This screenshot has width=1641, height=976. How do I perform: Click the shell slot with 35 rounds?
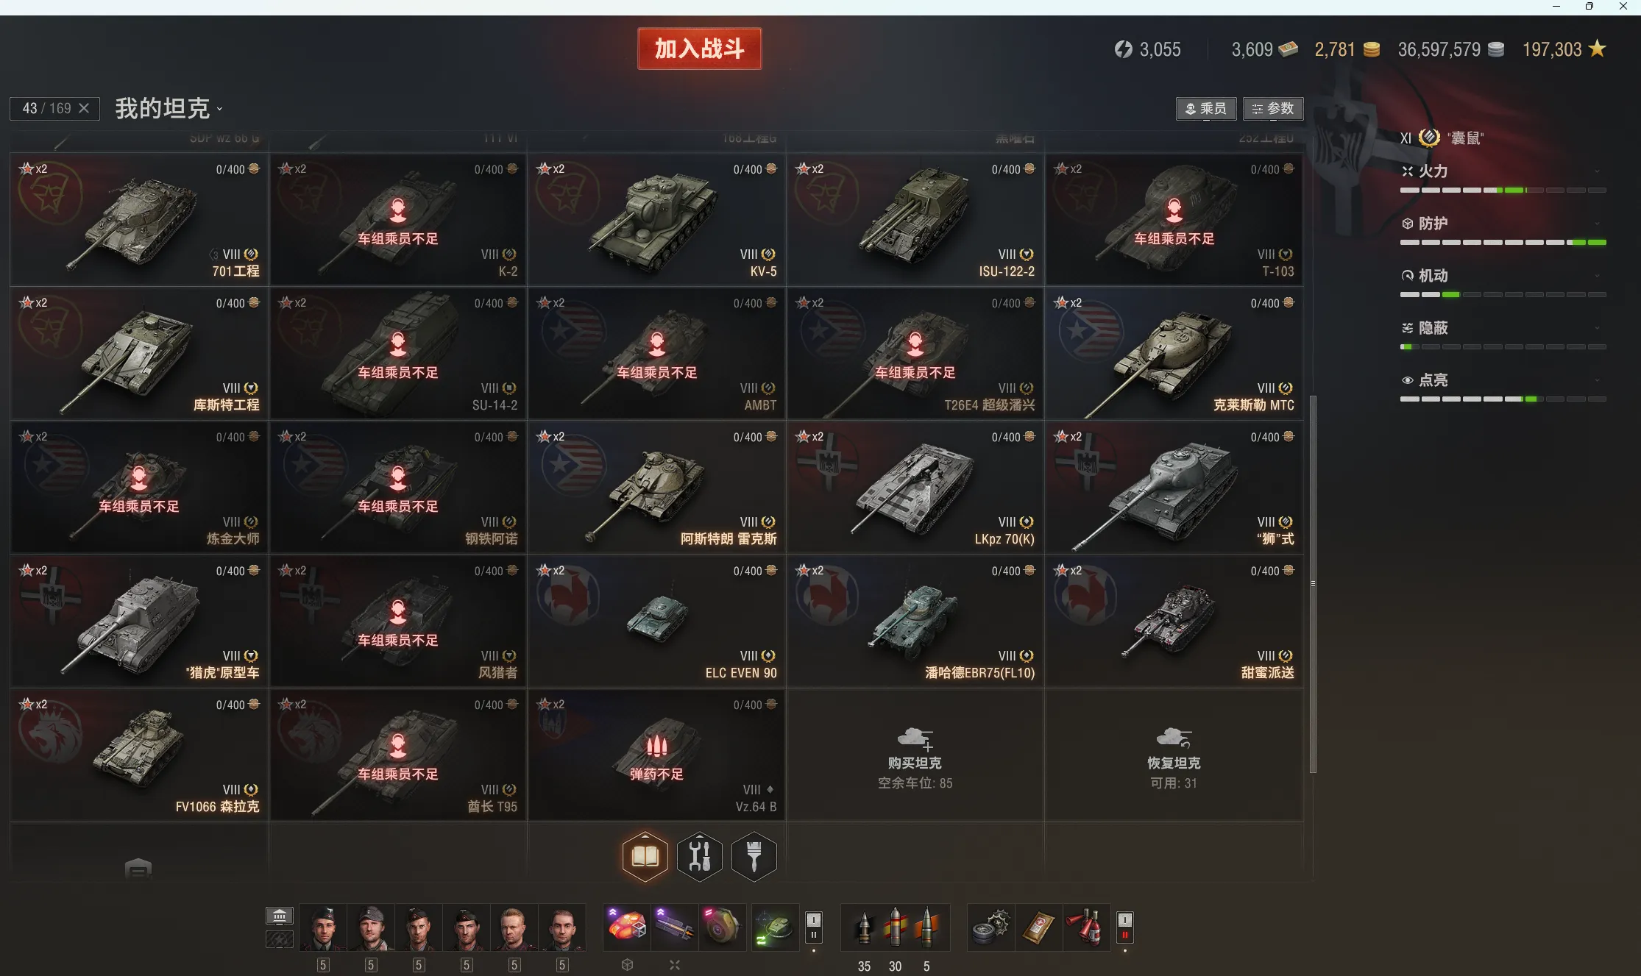point(864,928)
